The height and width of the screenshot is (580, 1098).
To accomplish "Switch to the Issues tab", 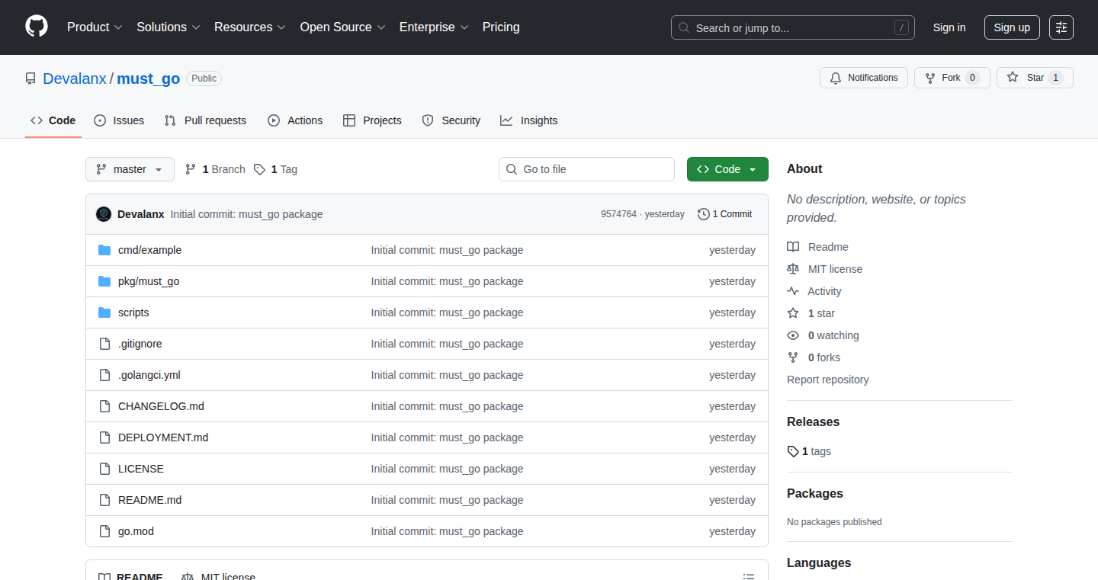I will (x=119, y=120).
